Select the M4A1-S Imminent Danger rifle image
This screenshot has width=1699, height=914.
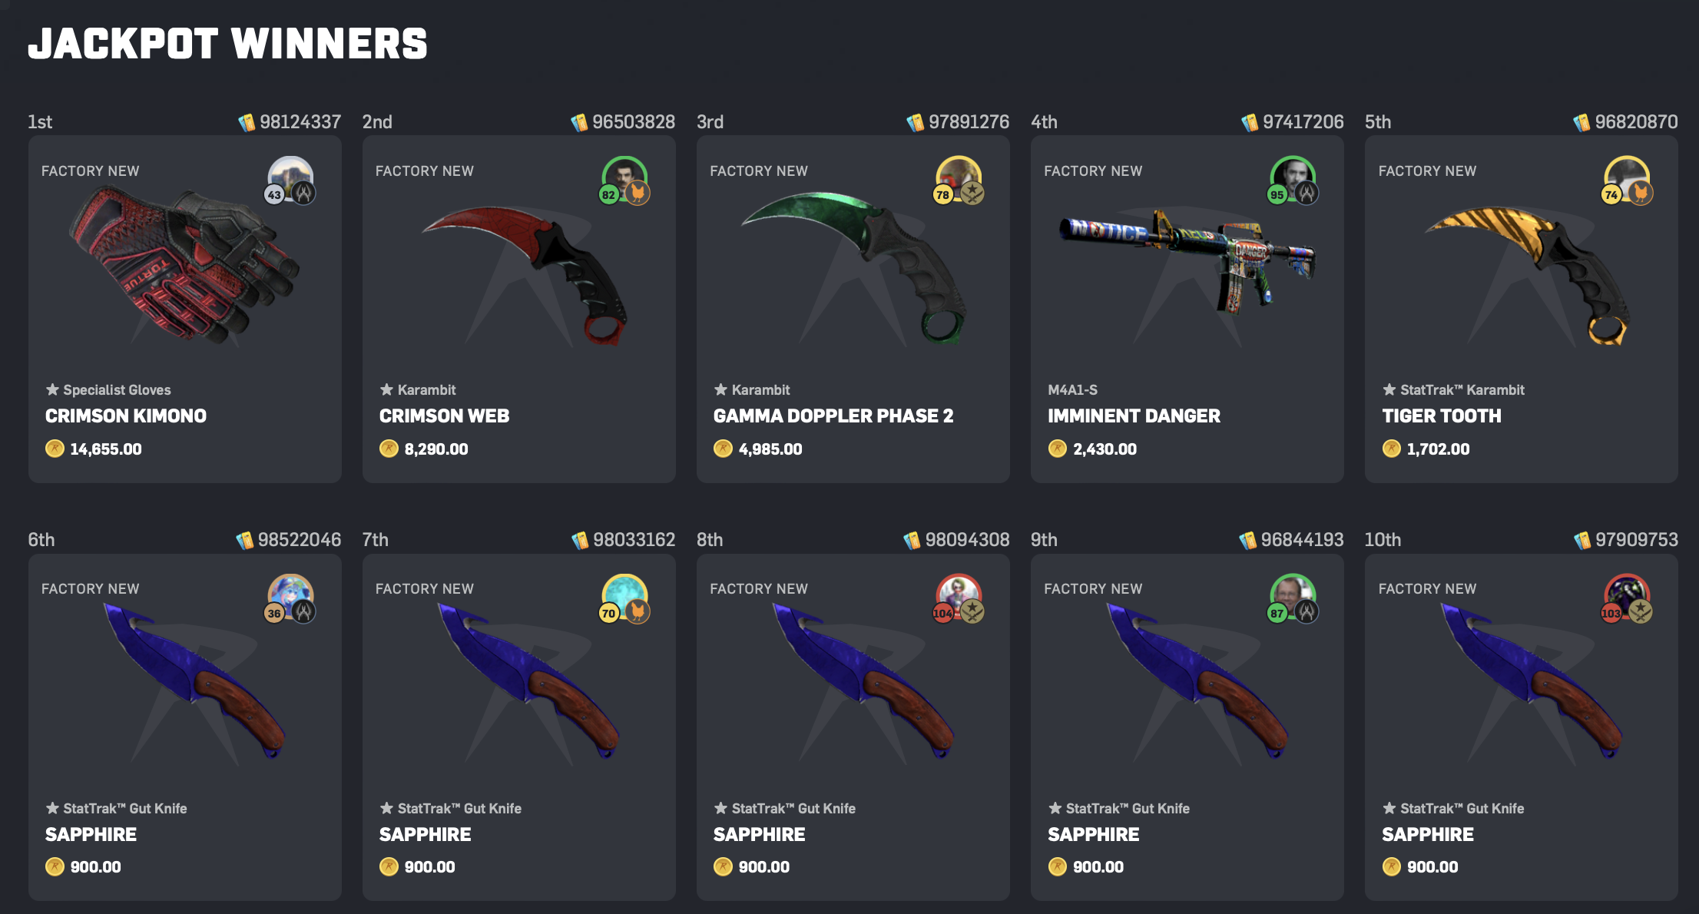pyautogui.click(x=1187, y=261)
